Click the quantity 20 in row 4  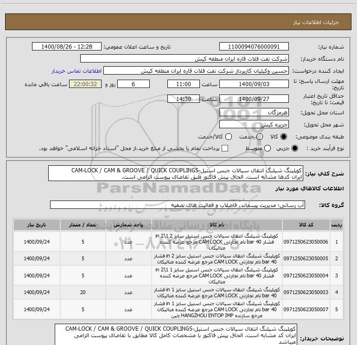click(83, 292)
